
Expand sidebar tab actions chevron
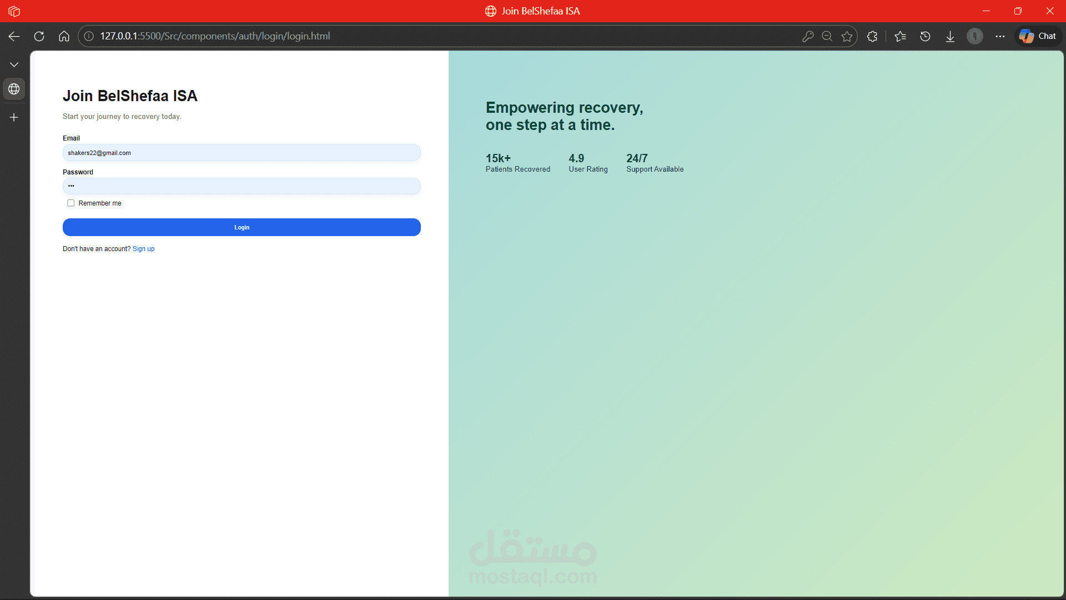14,65
